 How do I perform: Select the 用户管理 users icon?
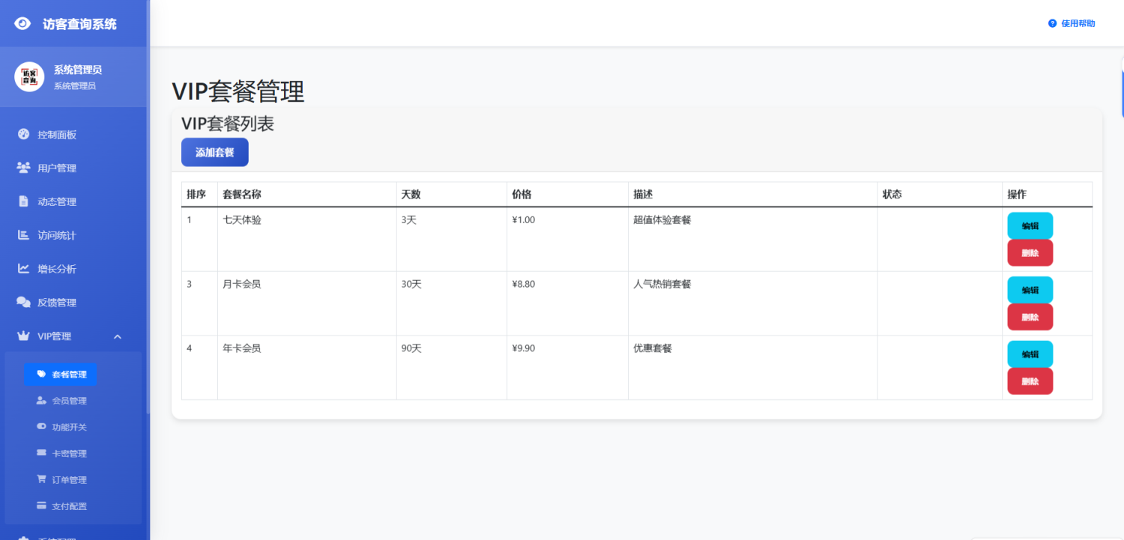22,168
